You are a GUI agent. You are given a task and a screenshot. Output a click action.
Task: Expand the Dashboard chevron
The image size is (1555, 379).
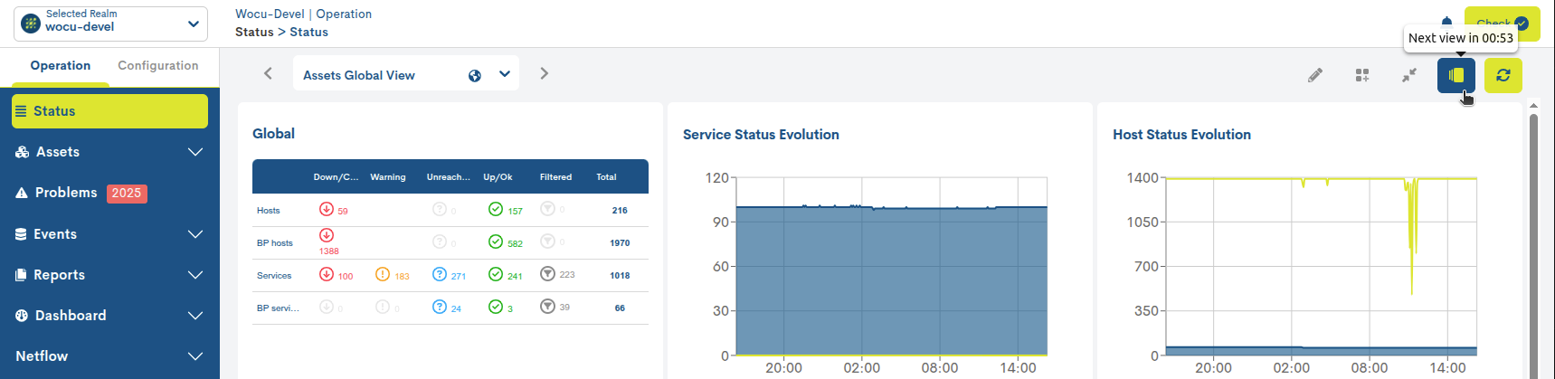195,316
